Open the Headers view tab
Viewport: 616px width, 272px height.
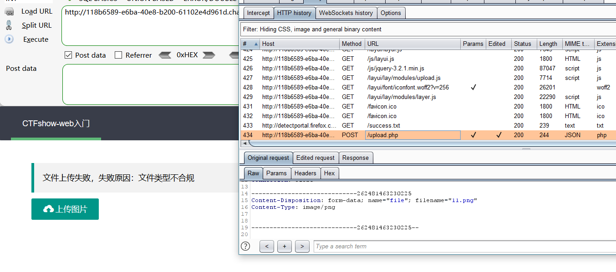[x=305, y=173]
